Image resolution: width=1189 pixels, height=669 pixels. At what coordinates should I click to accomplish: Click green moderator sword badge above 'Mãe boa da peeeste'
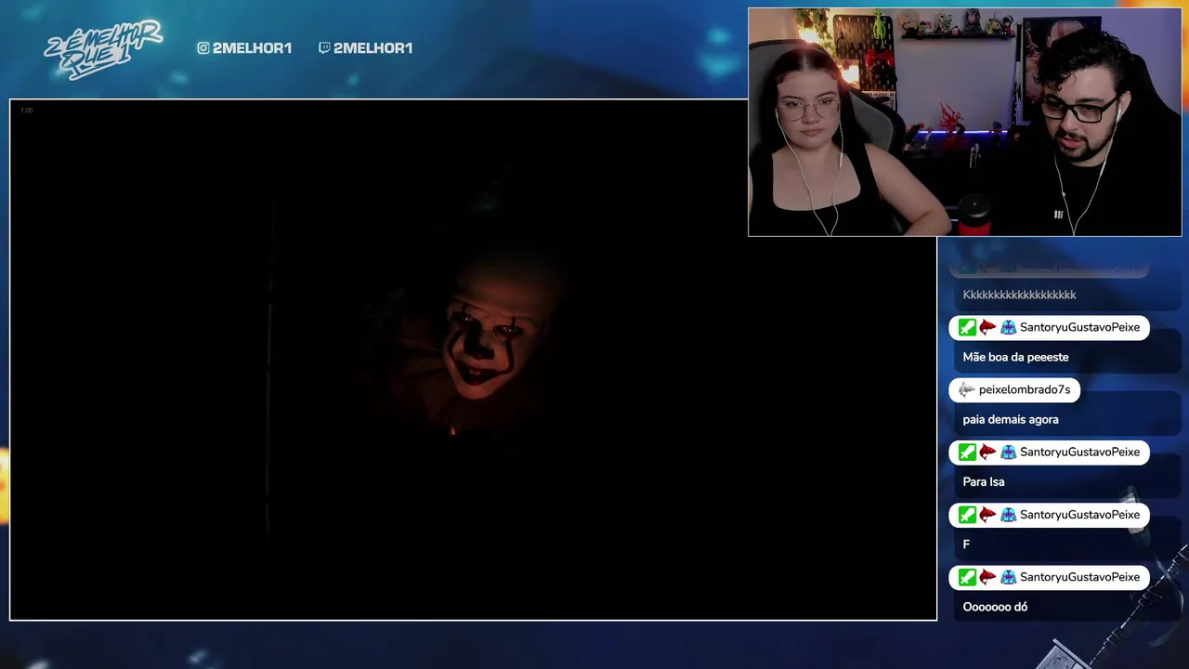point(967,327)
